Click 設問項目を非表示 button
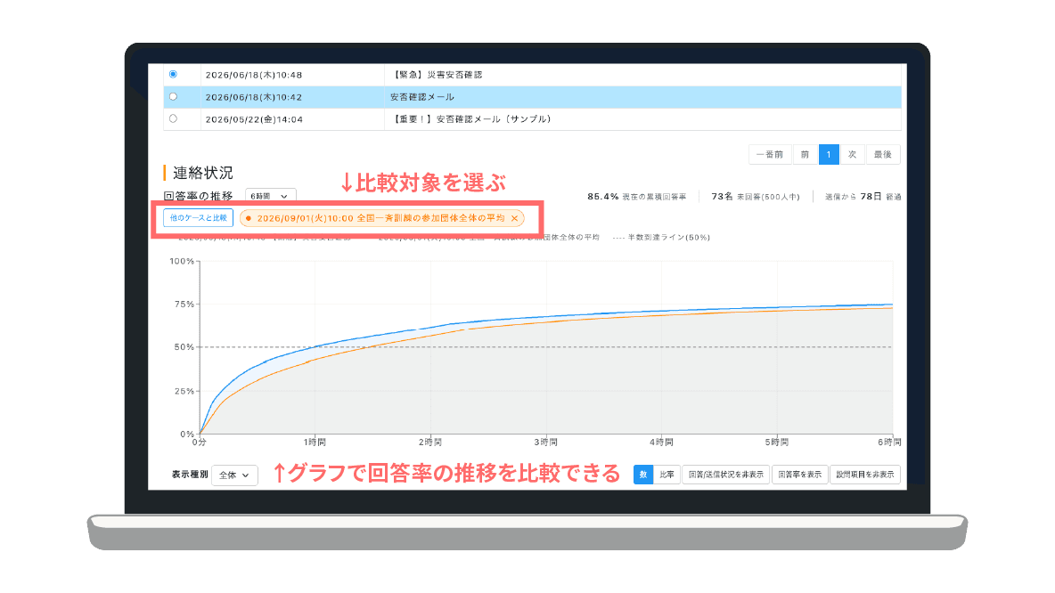This screenshot has height=593, width=1055. coord(865,475)
